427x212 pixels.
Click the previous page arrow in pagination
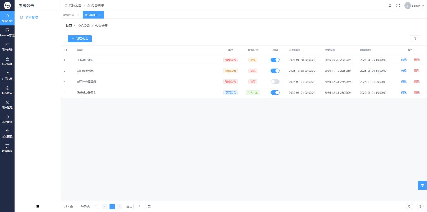click(105, 206)
